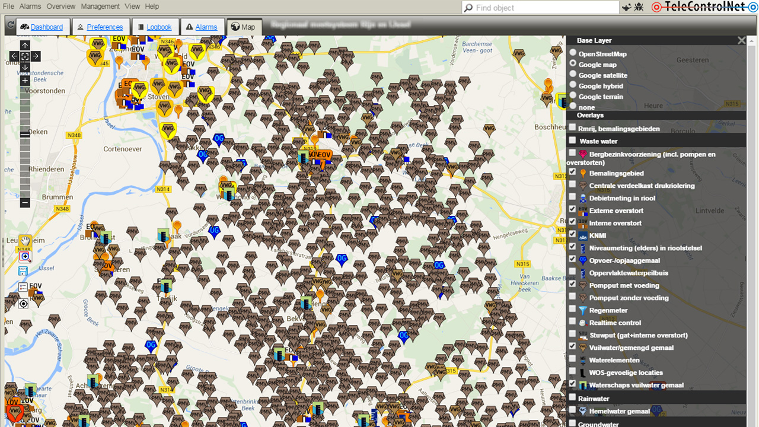Switch to the Alarms tab
This screenshot has width=759, height=427.
(202, 27)
